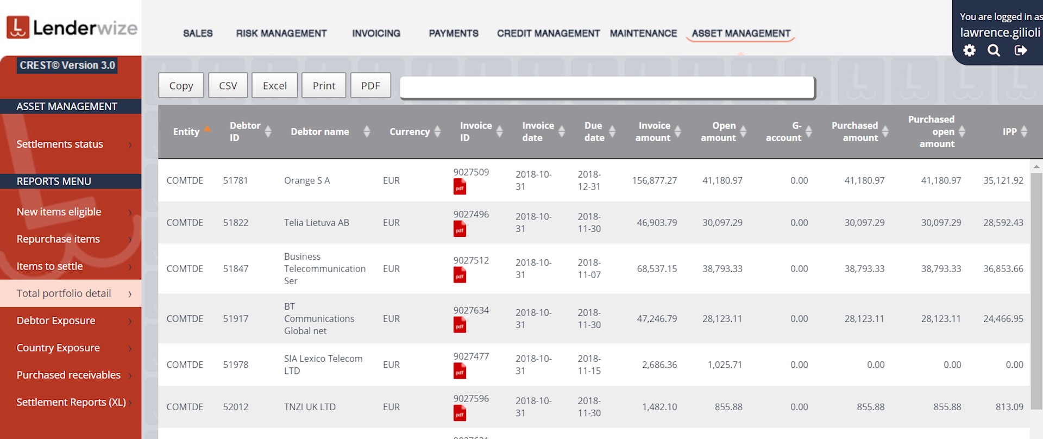This screenshot has height=439, width=1043.
Task: Click the logout icon
Action: point(1021,51)
